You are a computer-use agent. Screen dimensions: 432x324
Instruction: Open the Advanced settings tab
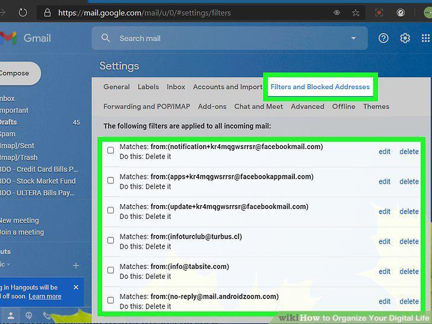[307, 107]
